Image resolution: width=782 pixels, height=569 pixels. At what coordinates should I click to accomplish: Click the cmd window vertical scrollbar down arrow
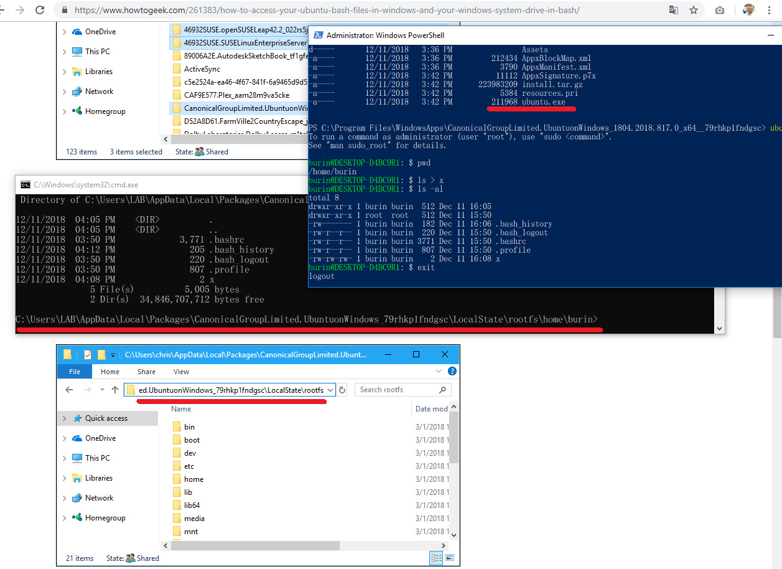[720, 328]
